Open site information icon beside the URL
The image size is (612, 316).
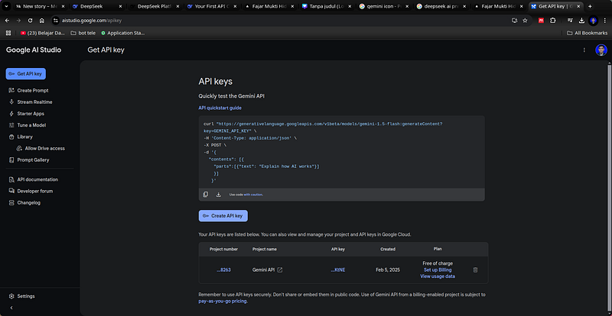pyautogui.click(x=55, y=21)
